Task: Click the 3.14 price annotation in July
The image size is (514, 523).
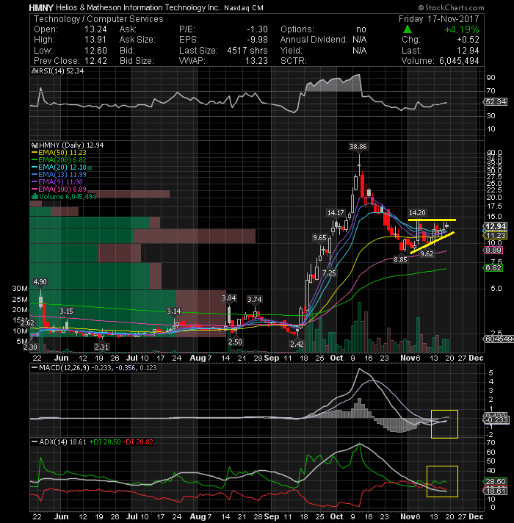Action: point(174,311)
